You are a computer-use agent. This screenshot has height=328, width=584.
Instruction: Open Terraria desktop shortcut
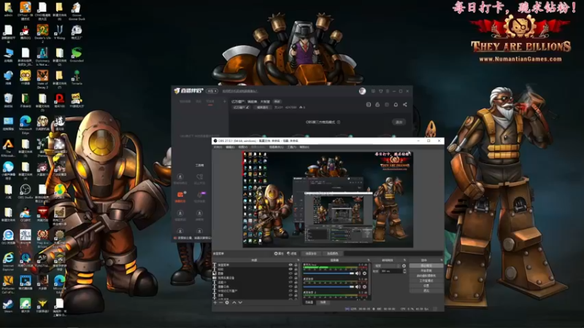point(77,77)
